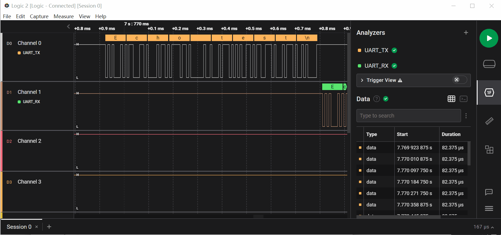The image size is (501, 235).
Task: Click the data table vertical scrollbar
Action: point(469,153)
